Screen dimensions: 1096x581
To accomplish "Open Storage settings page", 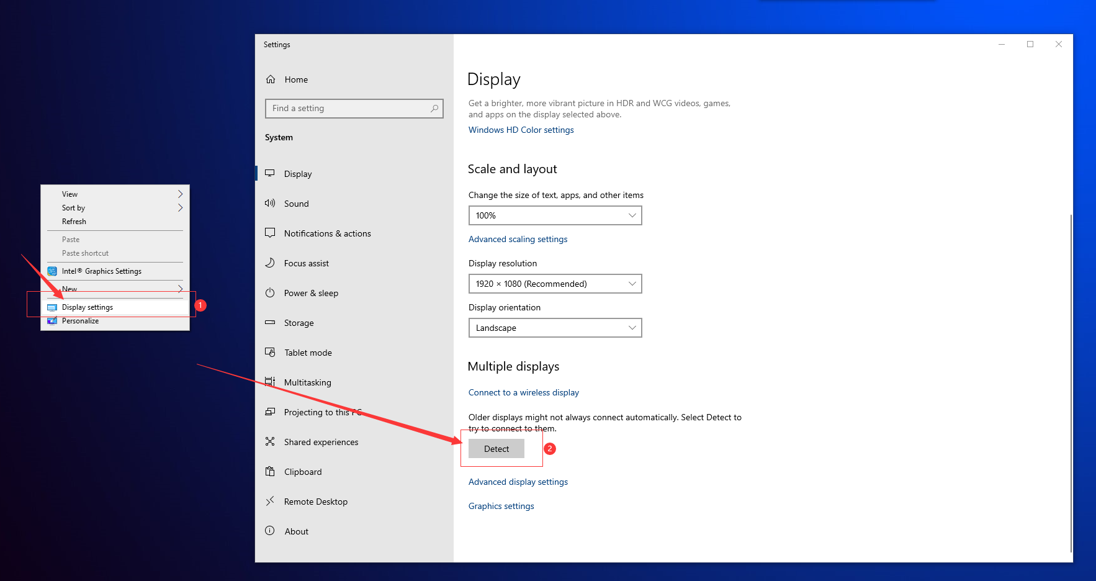I will pyautogui.click(x=354, y=323).
